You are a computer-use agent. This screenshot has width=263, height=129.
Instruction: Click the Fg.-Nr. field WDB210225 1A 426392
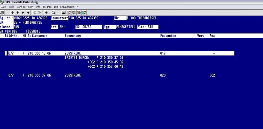tap(31, 18)
